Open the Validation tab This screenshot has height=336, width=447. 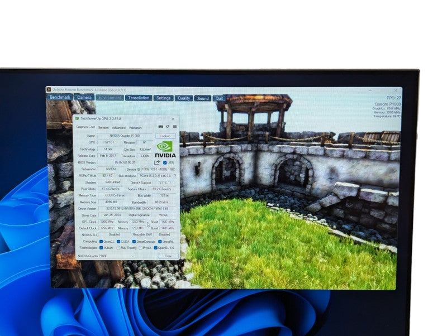pos(135,128)
